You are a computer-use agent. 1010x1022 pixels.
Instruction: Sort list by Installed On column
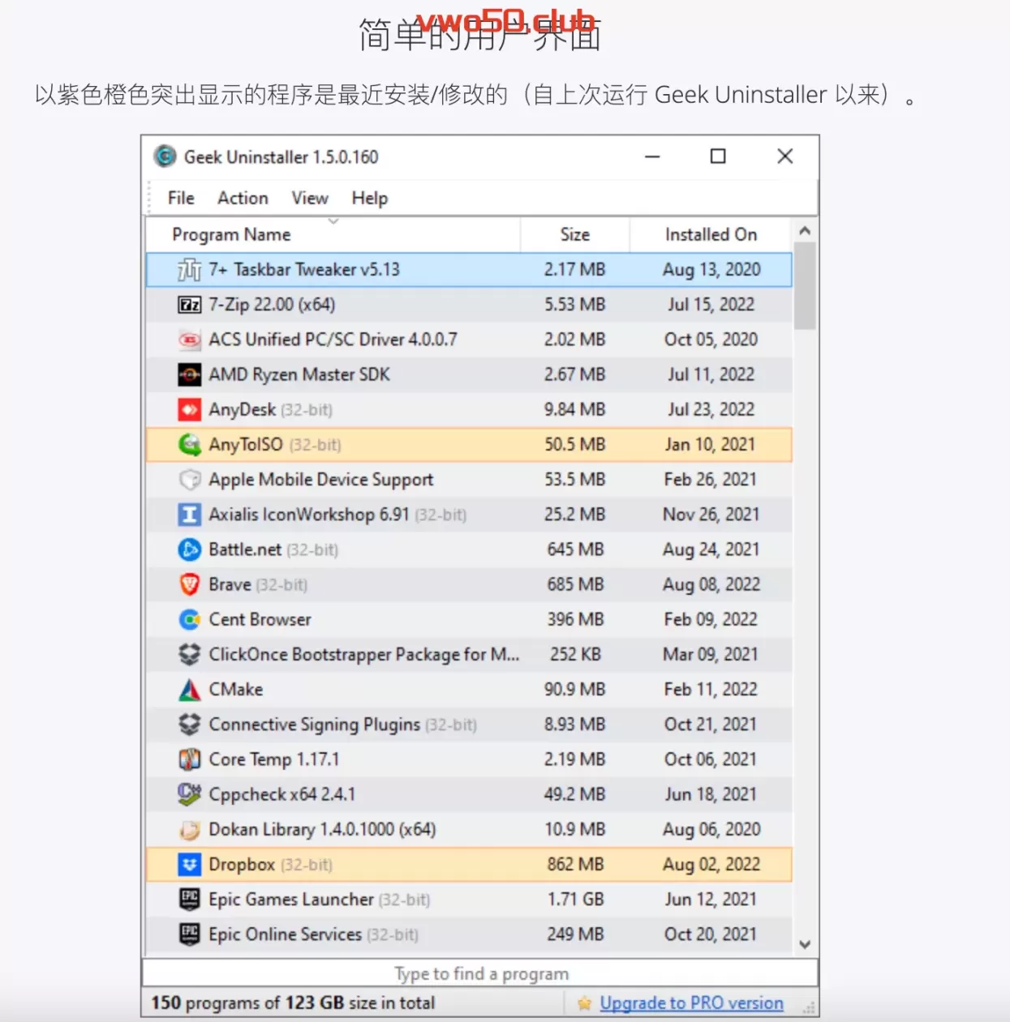pos(711,235)
